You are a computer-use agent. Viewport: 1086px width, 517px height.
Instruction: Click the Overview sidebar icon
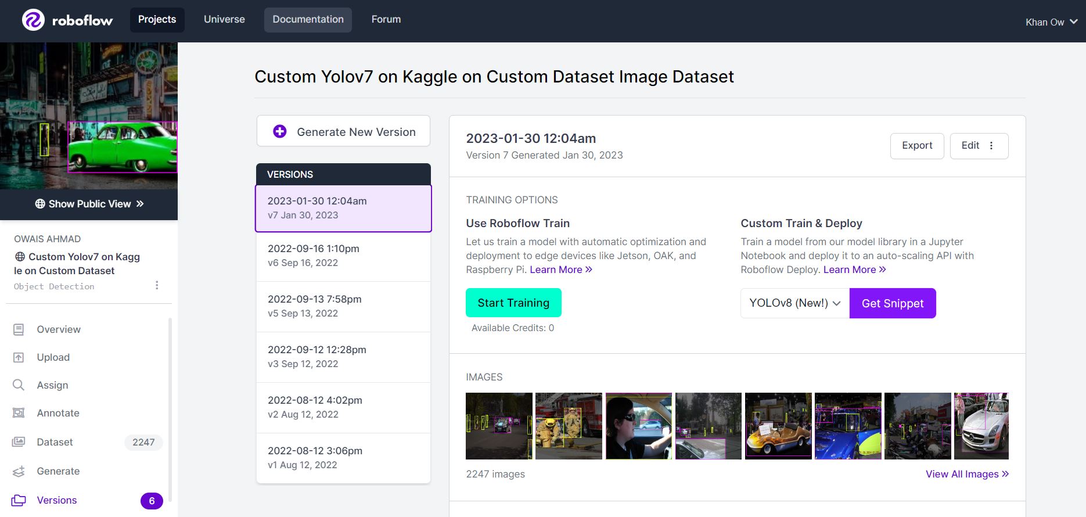[x=19, y=329]
